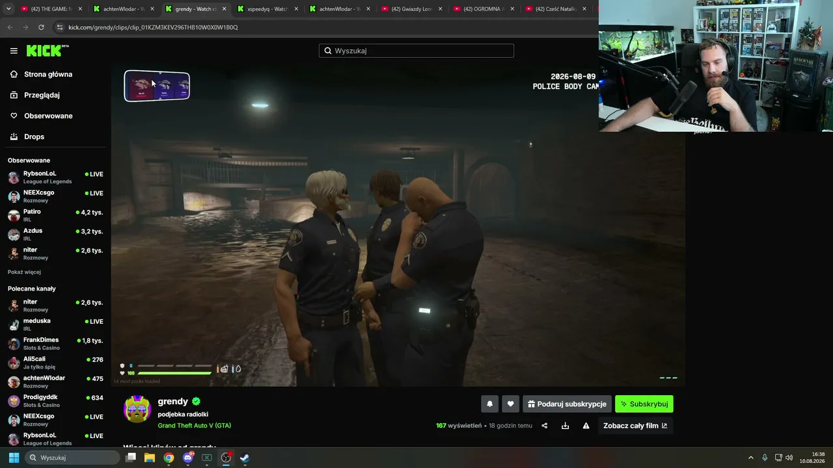Open grendy's channel avatar
833x468 pixels.
coord(137,409)
